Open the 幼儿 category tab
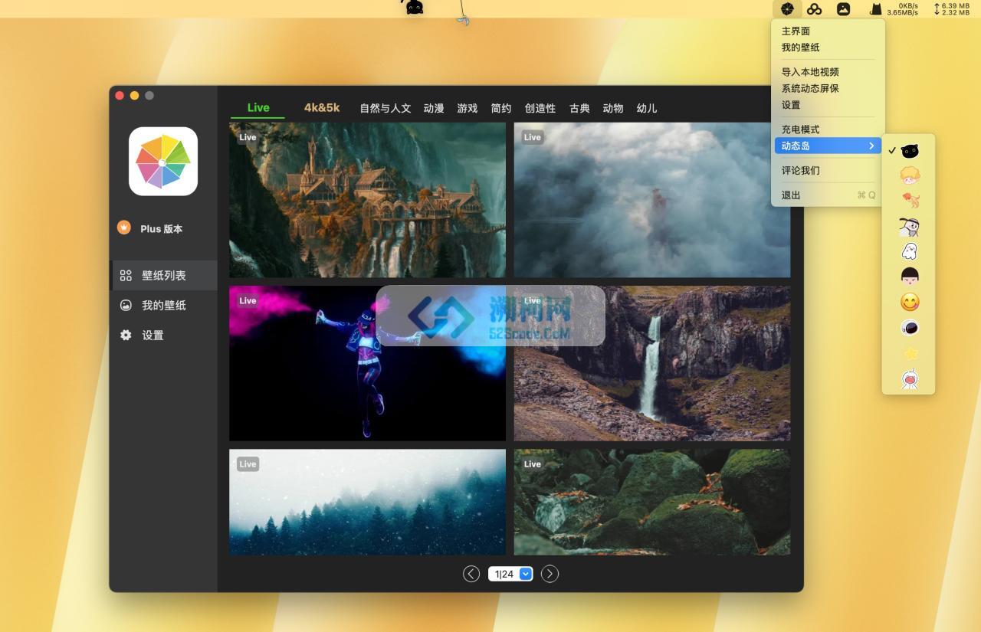 tap(647, 109)
